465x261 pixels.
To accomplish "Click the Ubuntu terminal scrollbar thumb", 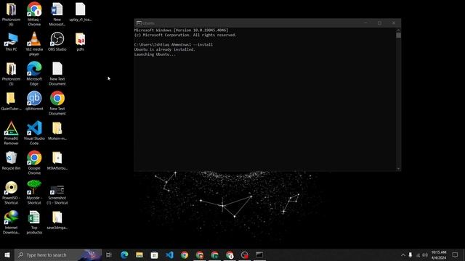I will pyautogui.click(x=398, y=36).
